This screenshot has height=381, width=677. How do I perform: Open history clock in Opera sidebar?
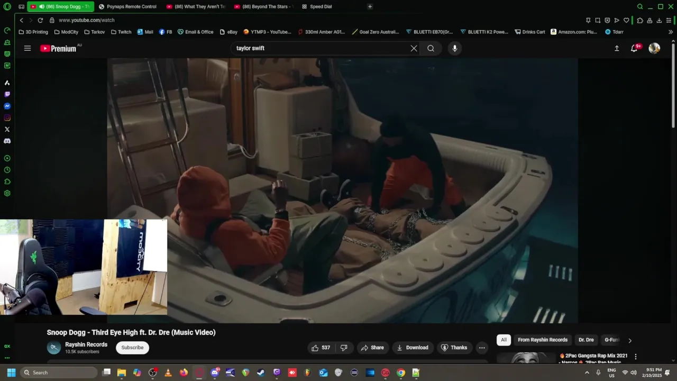point(7,170)
